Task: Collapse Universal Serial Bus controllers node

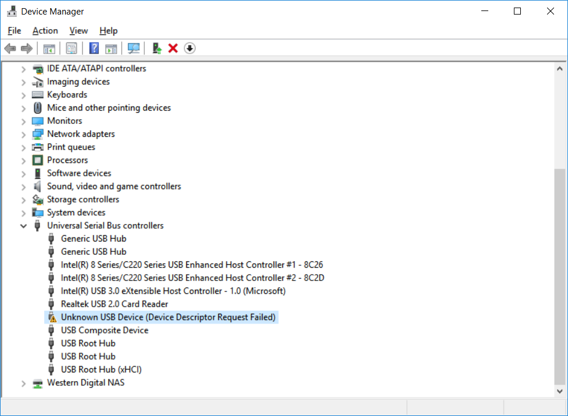Action: click(23, 226)
